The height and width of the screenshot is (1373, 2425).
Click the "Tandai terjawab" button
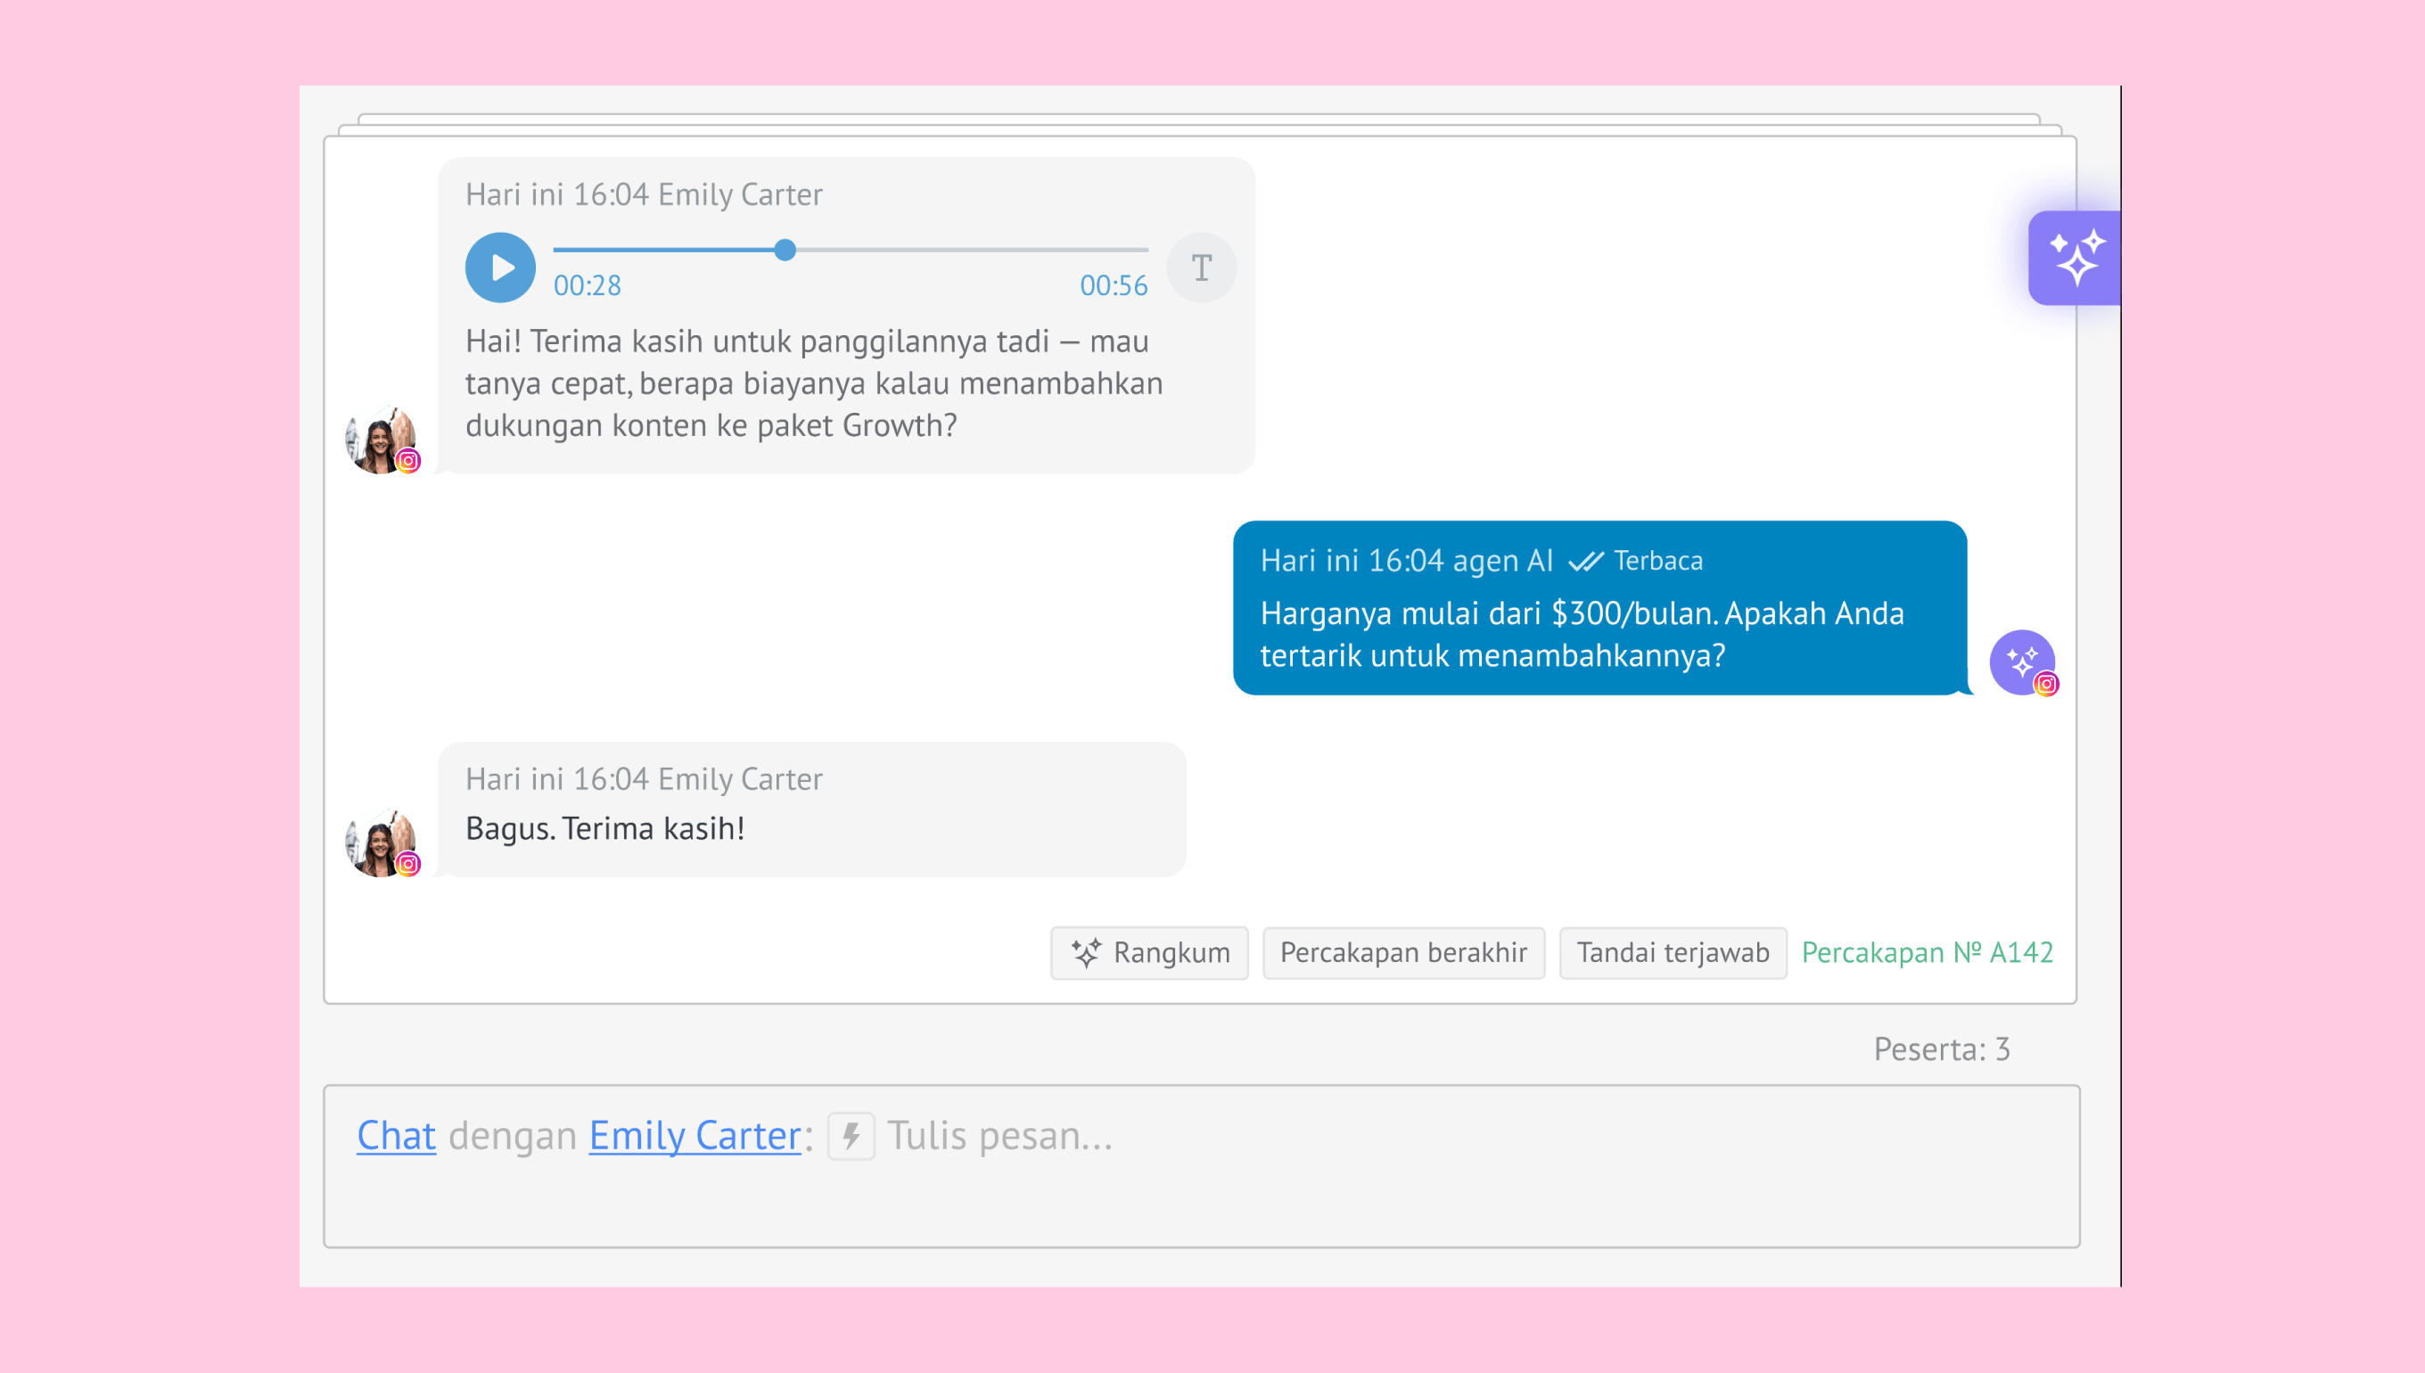click(1672, 952)
